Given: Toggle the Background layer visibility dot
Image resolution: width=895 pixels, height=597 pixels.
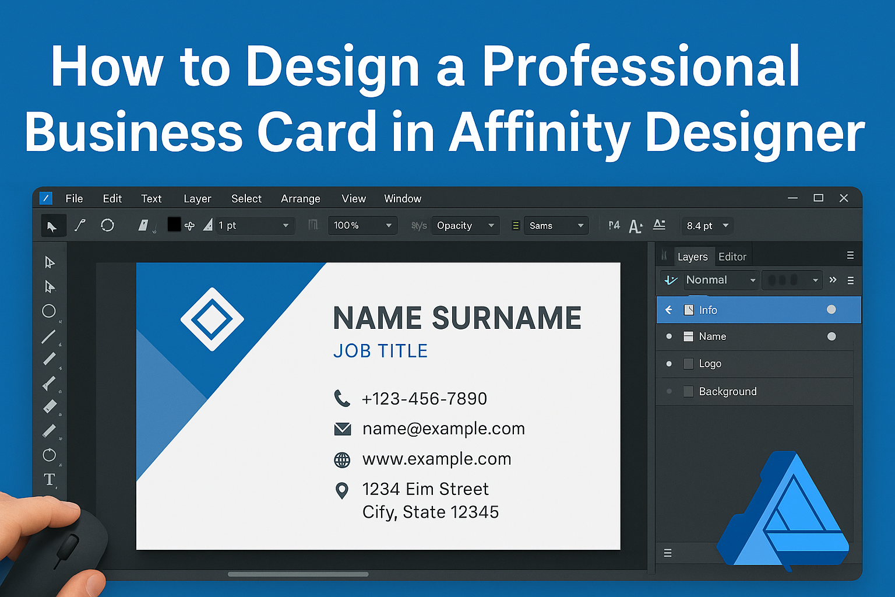Looking at the screenshot, I should click(669, 391).
